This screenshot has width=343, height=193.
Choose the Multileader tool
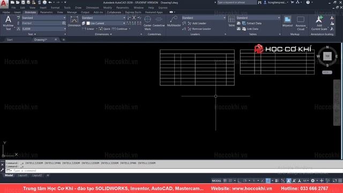pyautogui.click(x=174, y=21)
